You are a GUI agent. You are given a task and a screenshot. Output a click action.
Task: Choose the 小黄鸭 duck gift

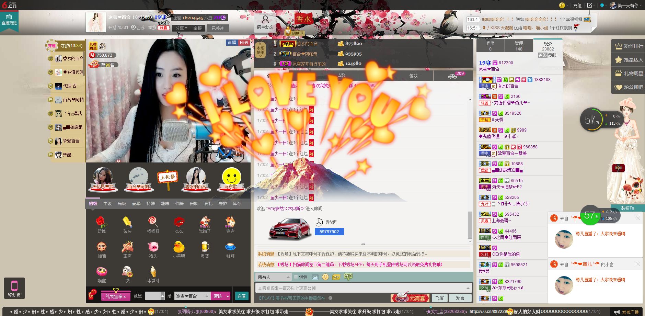coord(179,247)
